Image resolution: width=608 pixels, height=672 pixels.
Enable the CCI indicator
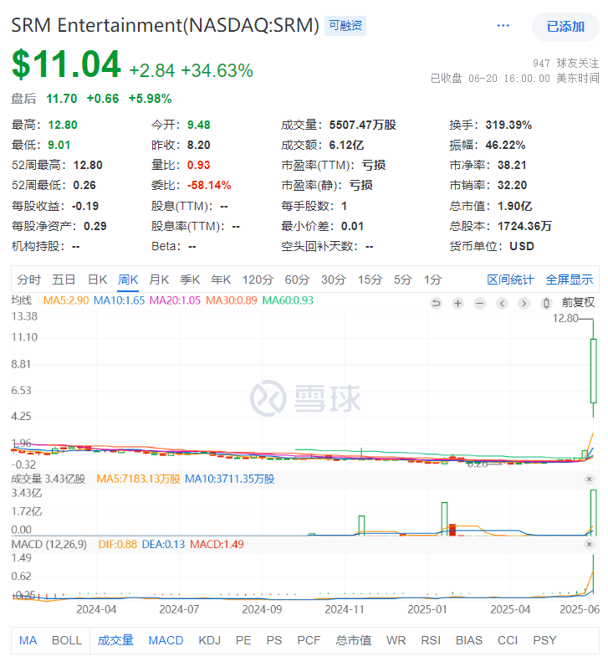pos(508,640)
